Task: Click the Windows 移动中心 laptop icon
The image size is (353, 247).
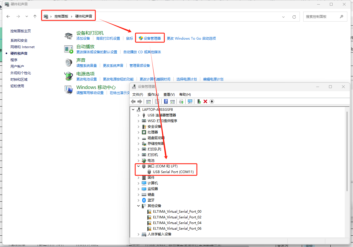Action: 68,90
